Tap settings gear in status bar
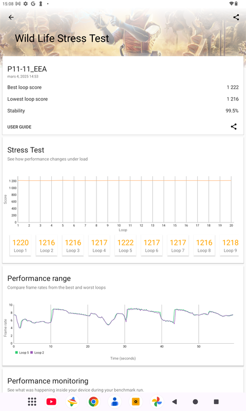 25,4
